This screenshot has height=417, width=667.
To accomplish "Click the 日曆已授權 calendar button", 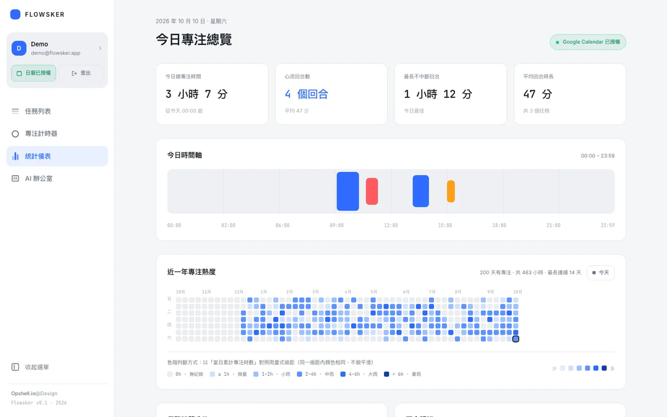I will (33, 73).
